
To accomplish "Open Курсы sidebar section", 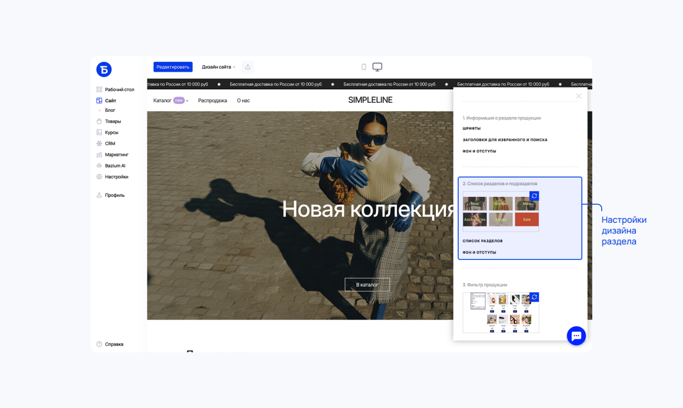I will [111, 133].
